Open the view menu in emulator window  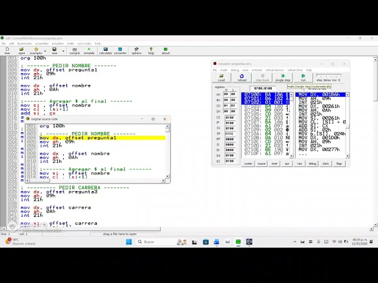pyautogui.click(x=245, y=70)
